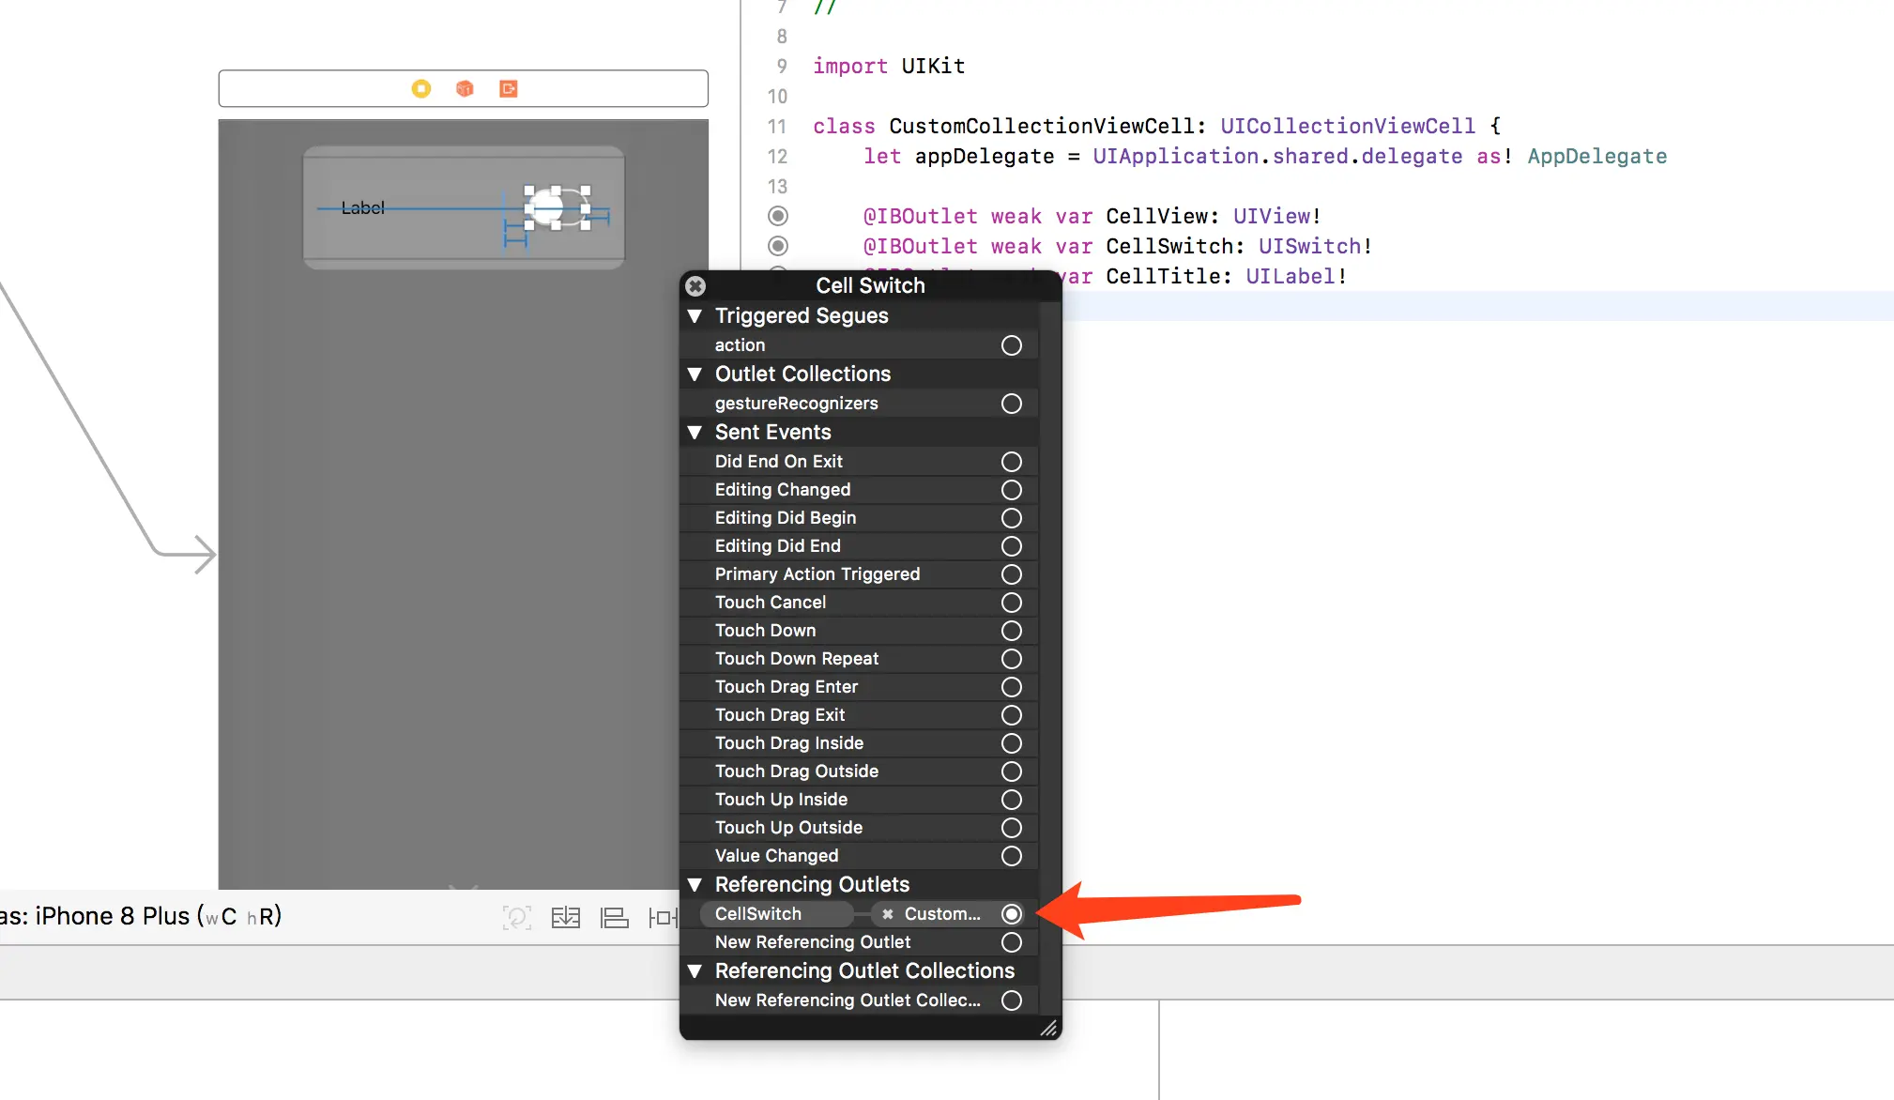
Task: Click the orange Exit dock icon
Action: pyautogui.click(x=509, y=88)
